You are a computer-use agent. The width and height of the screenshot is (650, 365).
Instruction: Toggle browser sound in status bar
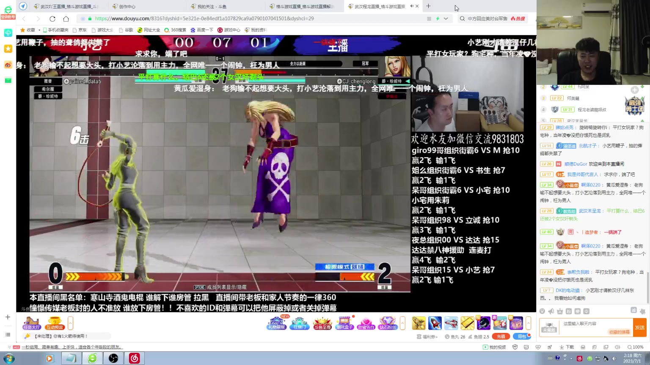coord(617,347)
